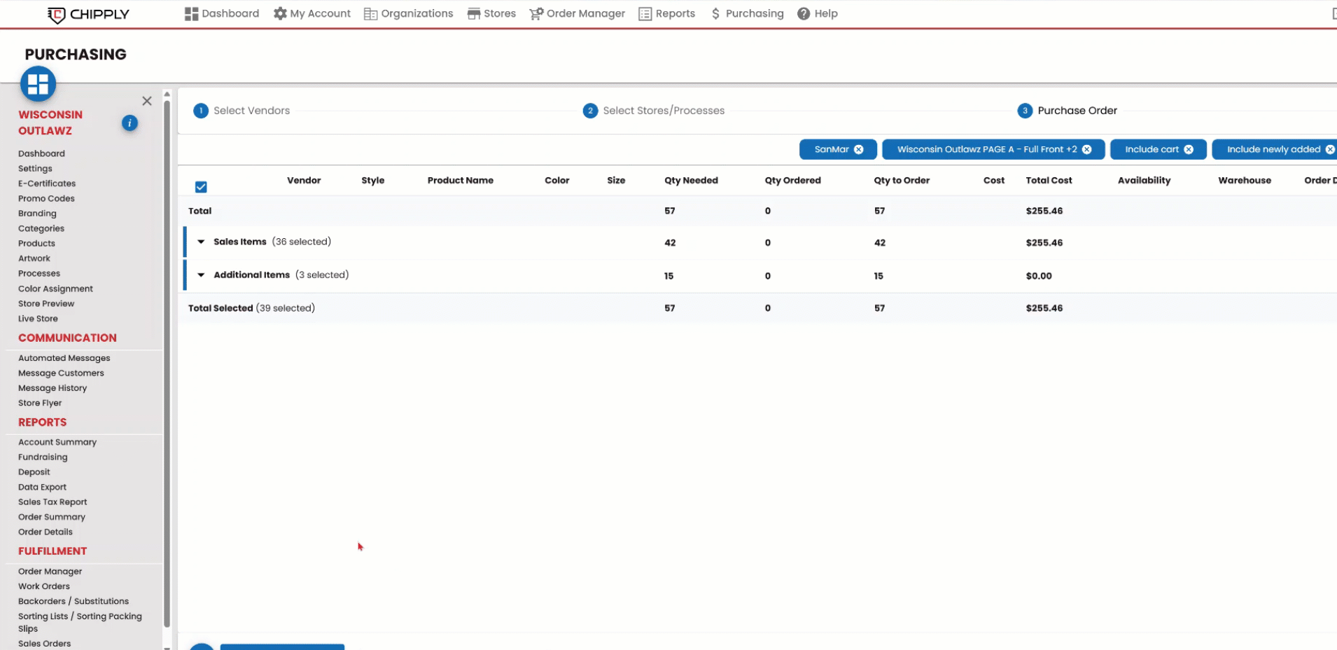This screenshot has width=1337, height=650.
Task: Go to step 2 Select Stores/Processes
Action: coord(654,111)
